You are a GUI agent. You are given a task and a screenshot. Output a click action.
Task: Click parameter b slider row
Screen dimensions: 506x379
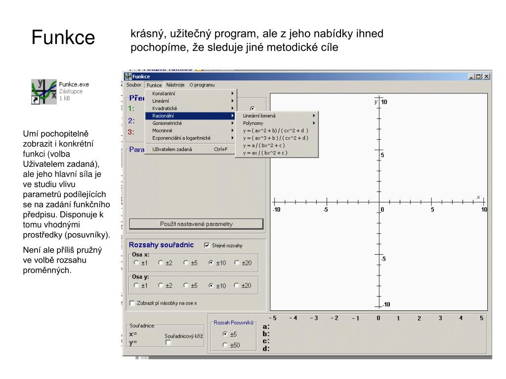(x=375, y=334)
